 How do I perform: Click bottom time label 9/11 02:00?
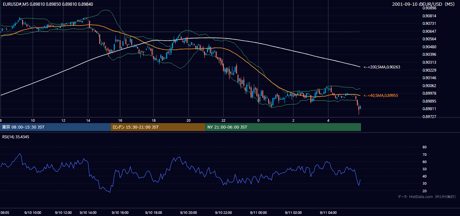pos(293,213)
